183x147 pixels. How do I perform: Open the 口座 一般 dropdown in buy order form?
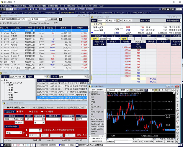pyautogui.click(x=31, y=119)
